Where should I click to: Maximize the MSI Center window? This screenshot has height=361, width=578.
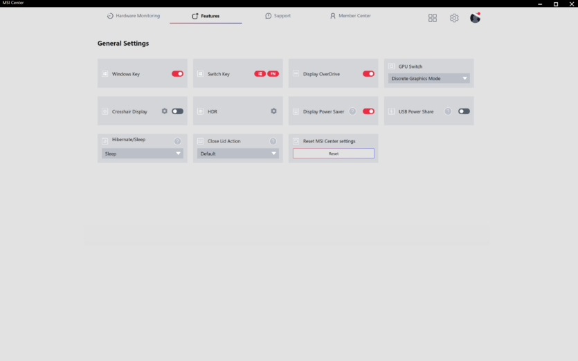click(556, 3)
